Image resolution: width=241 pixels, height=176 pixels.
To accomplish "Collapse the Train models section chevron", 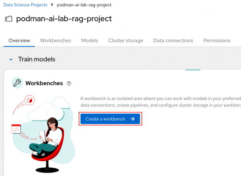I will [x=11, y=59].
